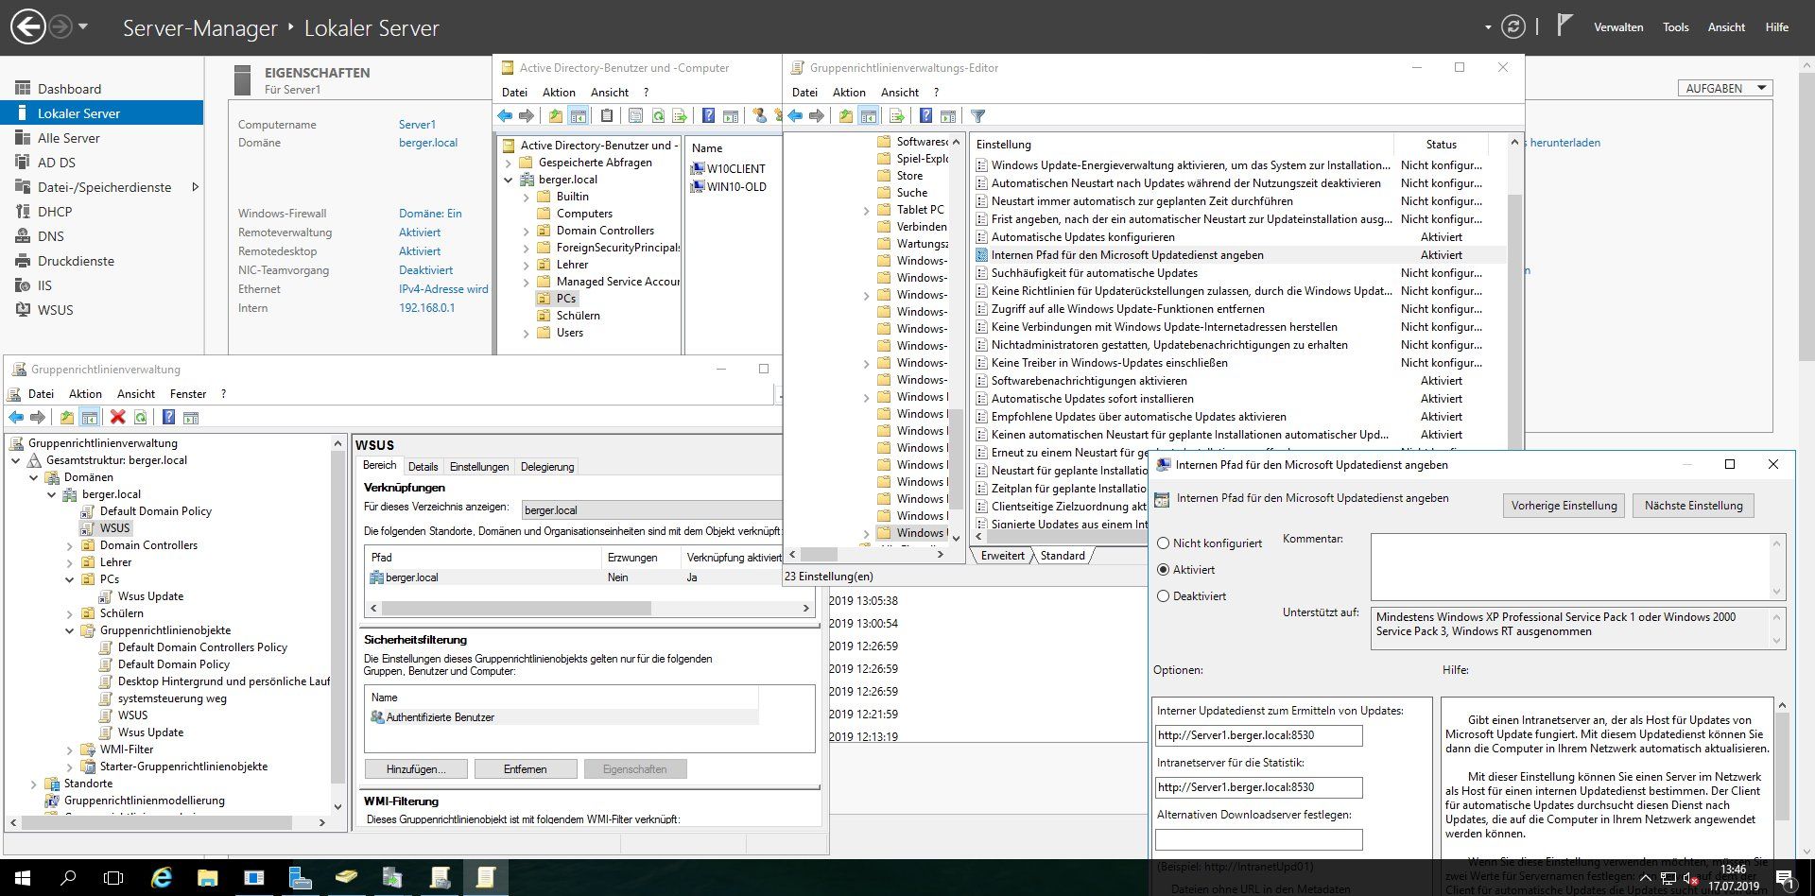This screenshot has width=1815, height=896.
Task: Expand WMI-Filter tree node
Action: (70, 750)
